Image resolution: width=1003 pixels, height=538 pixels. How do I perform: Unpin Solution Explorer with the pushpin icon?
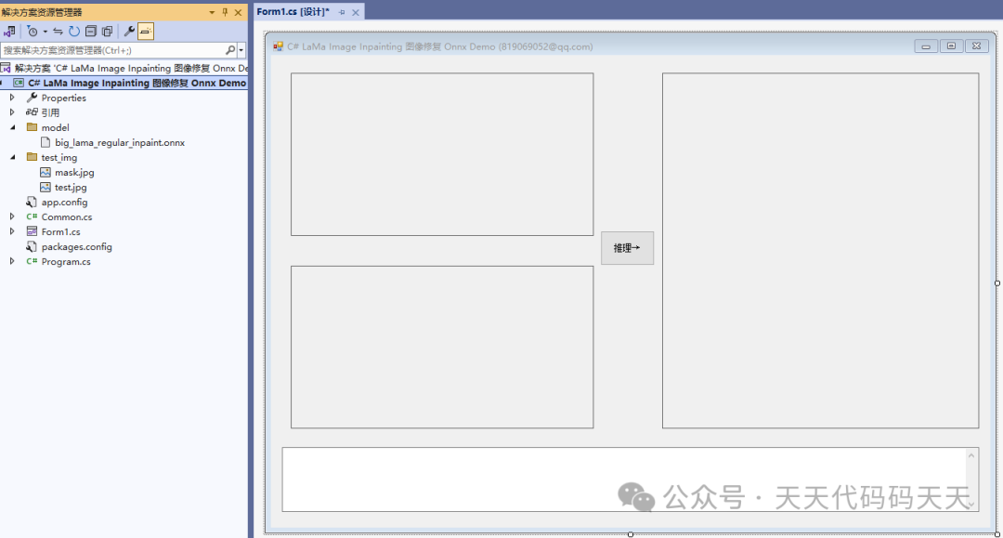(226, 11)
